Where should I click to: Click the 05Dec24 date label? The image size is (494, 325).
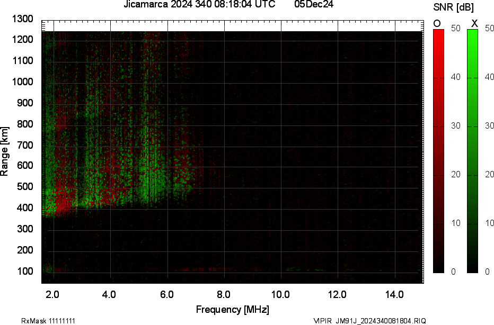click(314, 5)
